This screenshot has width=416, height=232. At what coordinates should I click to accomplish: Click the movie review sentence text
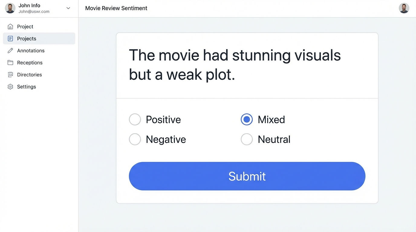(235, 65)
